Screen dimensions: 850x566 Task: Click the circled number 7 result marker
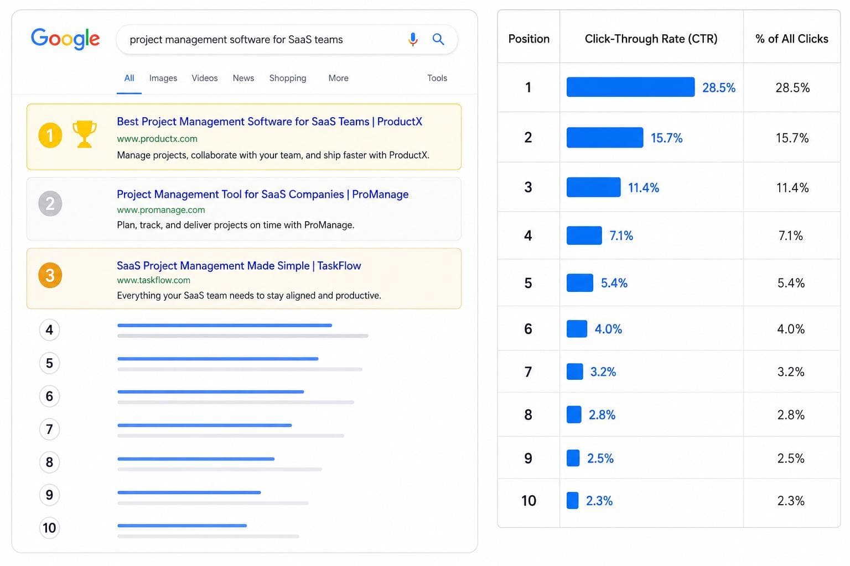coord(49,429)
